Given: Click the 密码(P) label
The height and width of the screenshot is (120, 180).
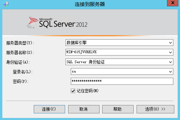Looking at the screenshot, I should [21, 81].
